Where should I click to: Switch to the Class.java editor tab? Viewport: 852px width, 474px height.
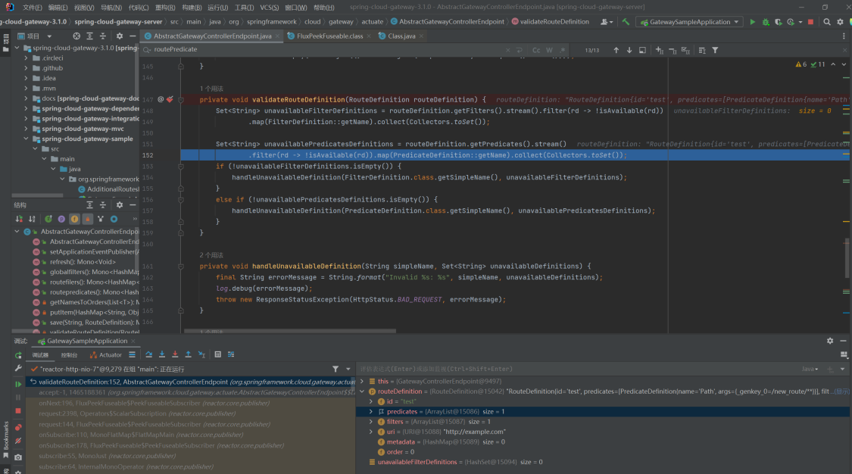[401, 36]
